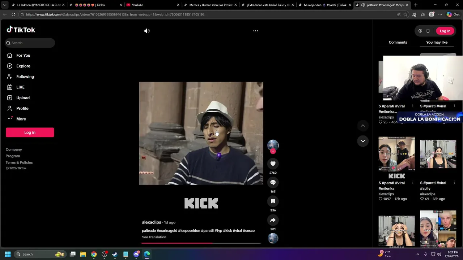
Task: Open the bottom-left recommended thumbnail, woman covering face
Action: click(x=396, y=231)
